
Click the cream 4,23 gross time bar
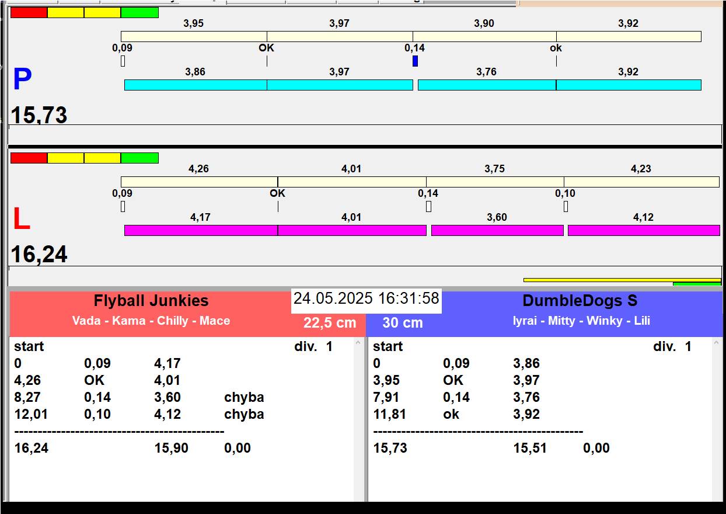641,182
